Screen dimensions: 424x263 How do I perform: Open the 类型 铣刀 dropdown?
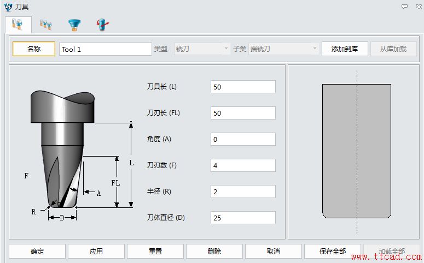click(x=202, y=49)
